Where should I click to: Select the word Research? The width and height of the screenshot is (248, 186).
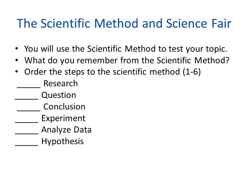[60, 83]
